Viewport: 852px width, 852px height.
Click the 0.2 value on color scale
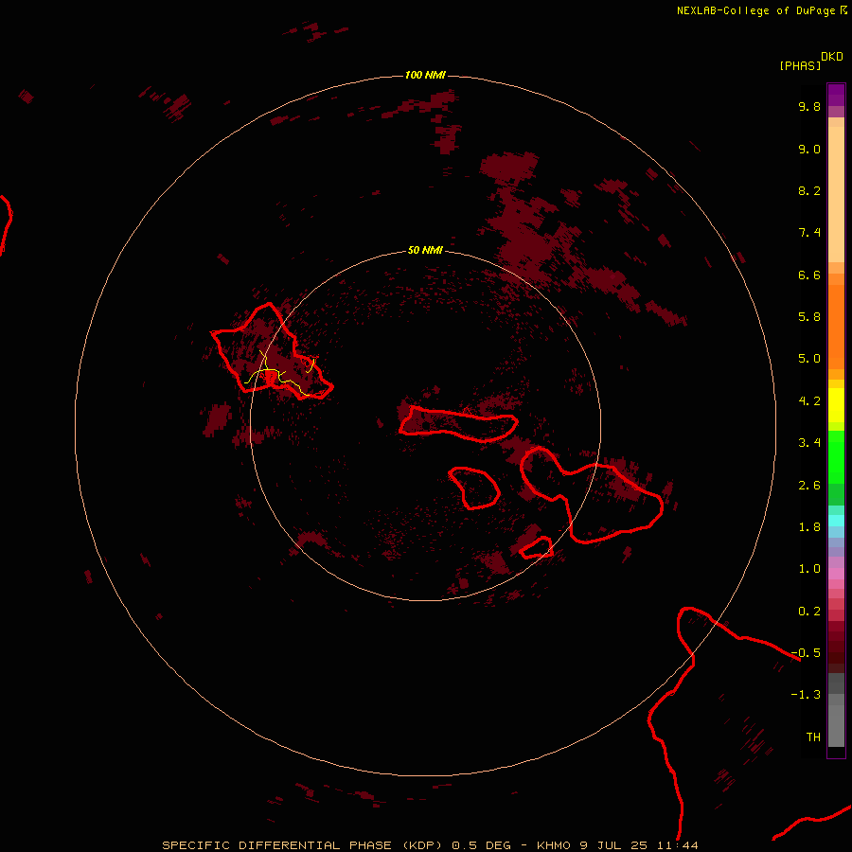tap(809, 612)
